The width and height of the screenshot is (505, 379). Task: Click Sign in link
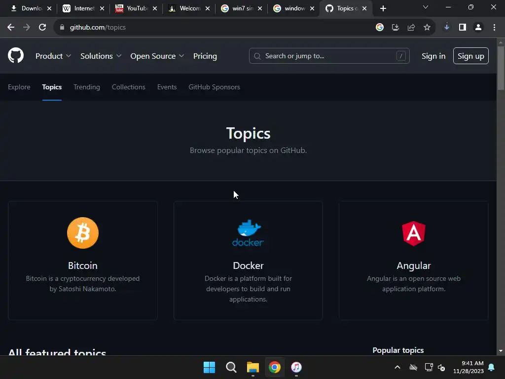click(x=433, y=56)
